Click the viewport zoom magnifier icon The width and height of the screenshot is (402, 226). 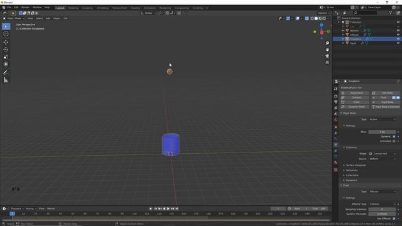(327, 43)
